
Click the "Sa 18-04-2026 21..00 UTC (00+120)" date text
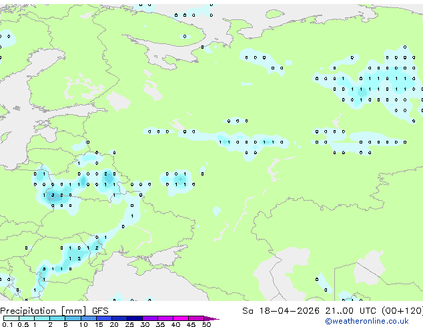(x=333, y=311)
